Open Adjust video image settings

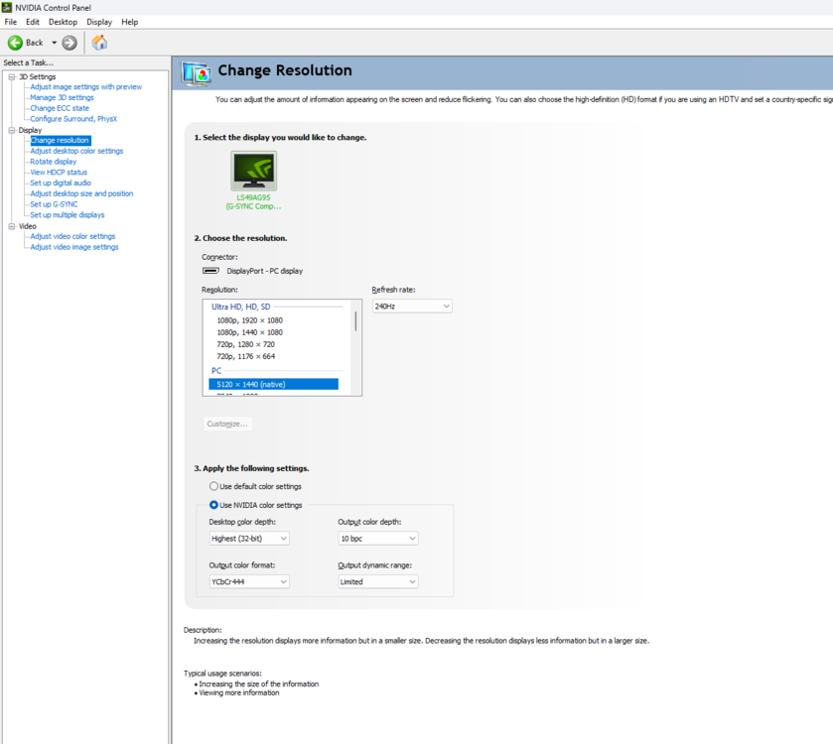pyautogui.click(x=74, y=247)
